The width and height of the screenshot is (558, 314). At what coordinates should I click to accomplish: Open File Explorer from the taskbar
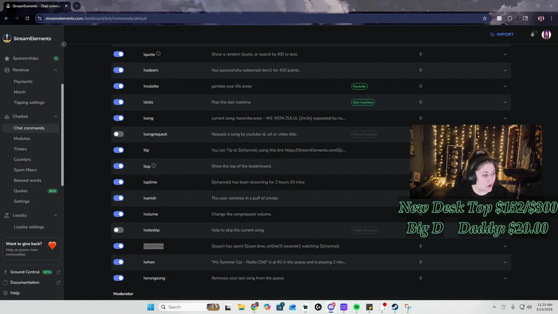pyautogui.click(x=241, y=307)
